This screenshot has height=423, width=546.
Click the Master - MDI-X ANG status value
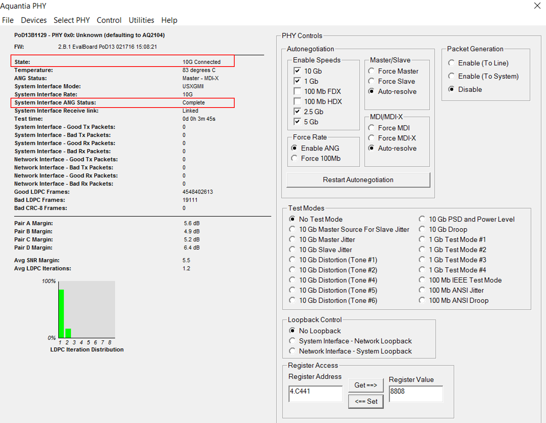(201, 78)
